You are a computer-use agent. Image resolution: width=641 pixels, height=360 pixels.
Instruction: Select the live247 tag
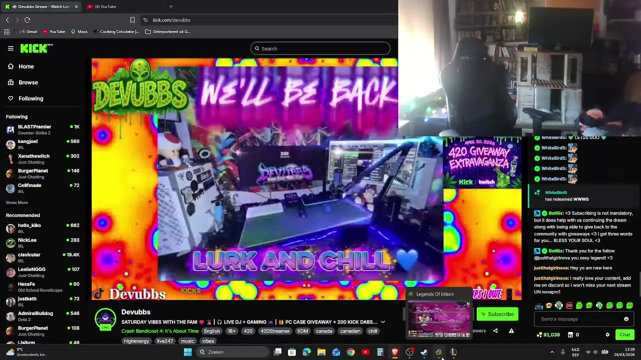(165, 341)
